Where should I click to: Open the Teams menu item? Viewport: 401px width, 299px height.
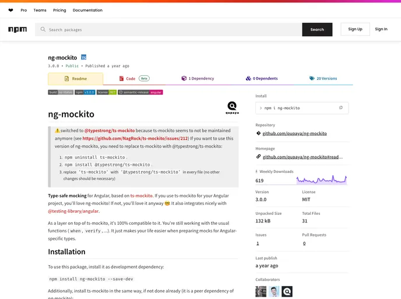click(40, 11)
